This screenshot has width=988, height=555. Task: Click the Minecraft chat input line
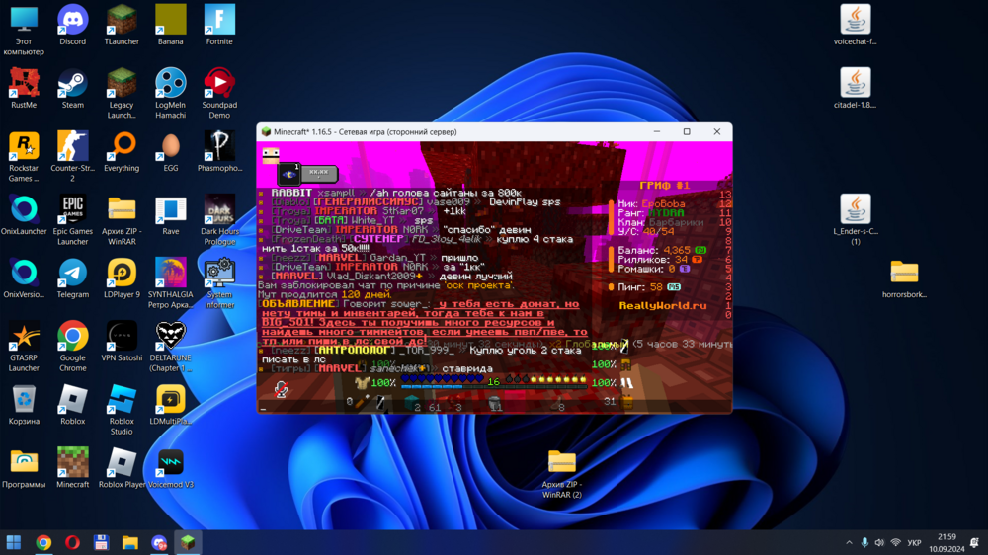[x=494, y=408]
